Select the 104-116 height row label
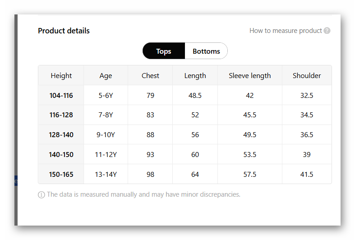Screen dimensions: 355x240 point(61,95)
